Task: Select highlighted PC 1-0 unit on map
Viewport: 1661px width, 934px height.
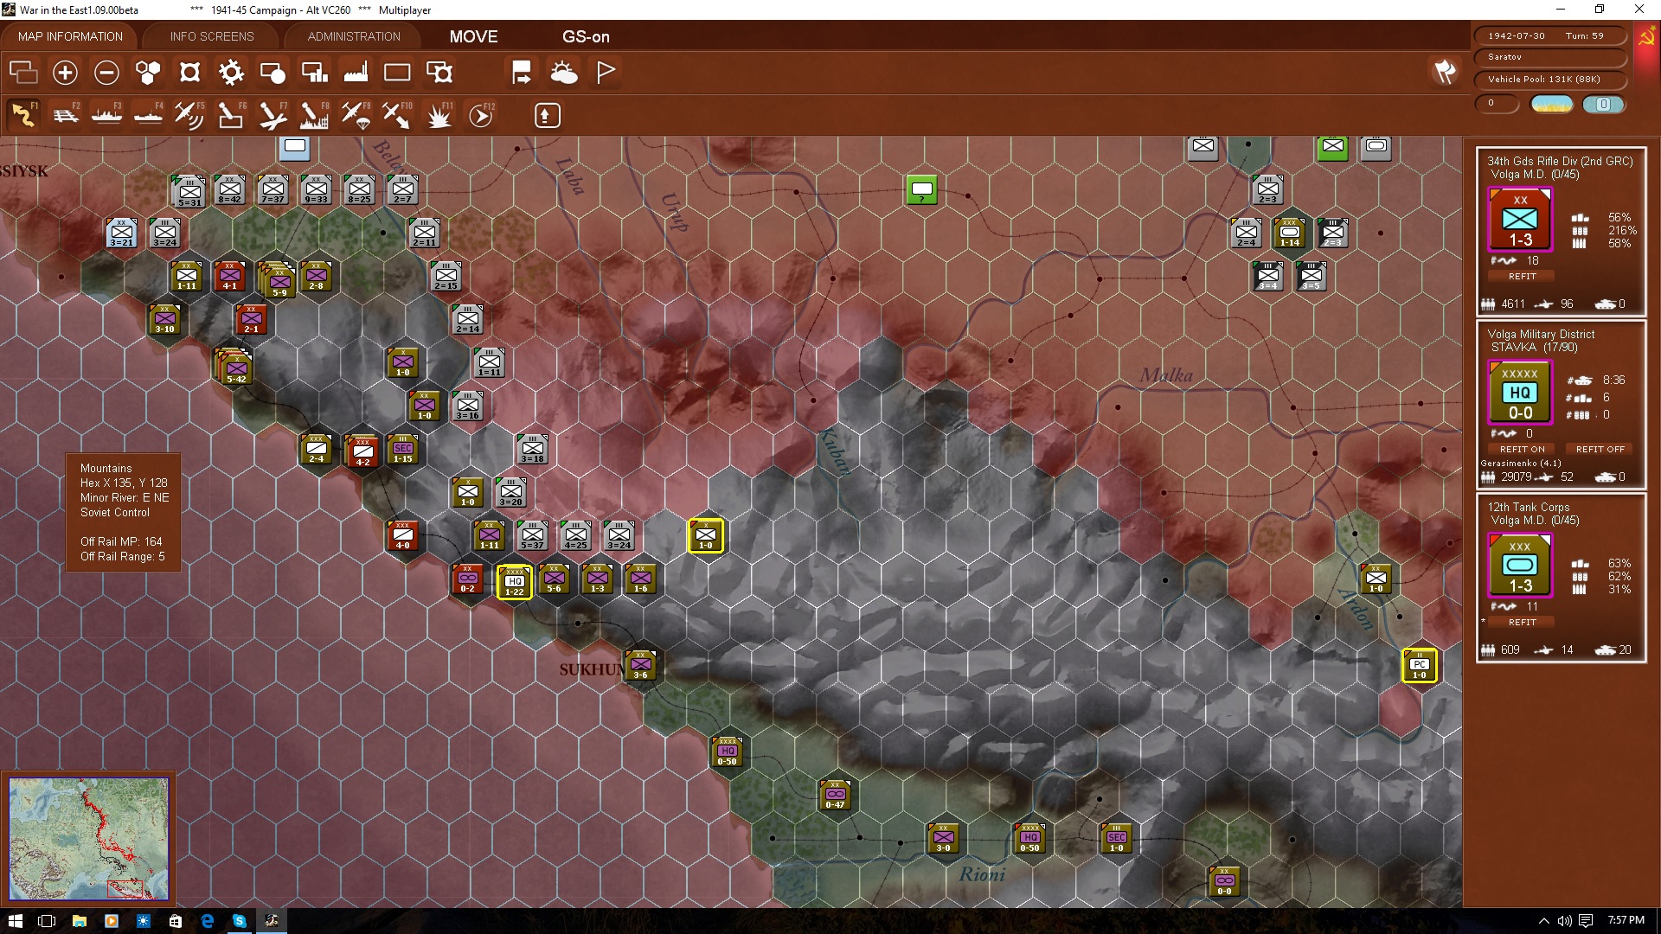Action: (1419, 665)
